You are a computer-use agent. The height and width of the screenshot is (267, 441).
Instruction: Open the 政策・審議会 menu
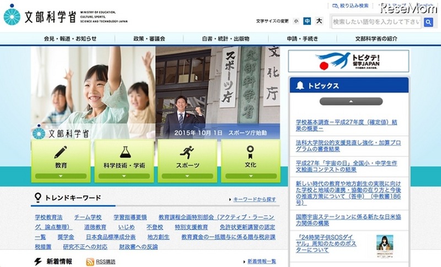point(149,39)
